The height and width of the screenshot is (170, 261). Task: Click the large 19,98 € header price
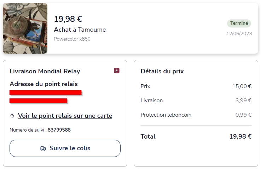[x=68, y=19]
